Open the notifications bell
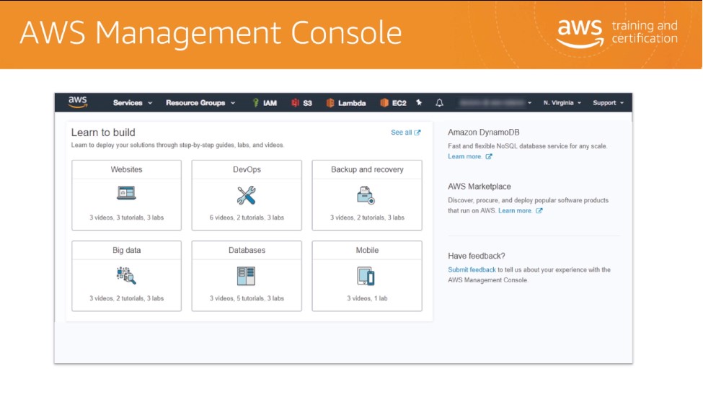The height and width of the screenshot is (394, 703). click(439, 103)
